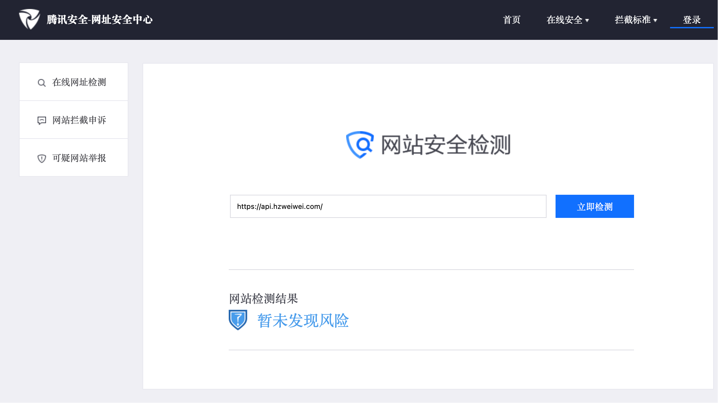The image size is (718, 403).
Task: Open the 登录 login tab
Action: [x=692, y=20]
